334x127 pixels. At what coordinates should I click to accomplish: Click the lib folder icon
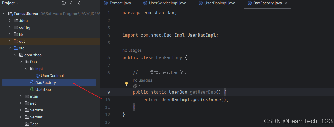click(x=16, y=34)
